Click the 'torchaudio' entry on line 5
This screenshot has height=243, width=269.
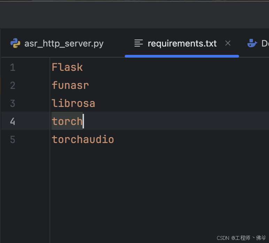pos(83,140)
